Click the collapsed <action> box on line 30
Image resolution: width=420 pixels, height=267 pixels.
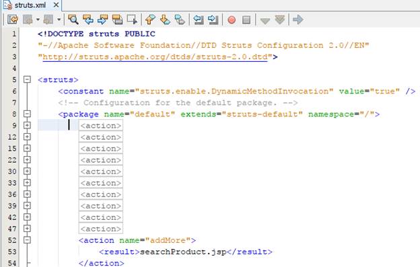pos(101,171)
